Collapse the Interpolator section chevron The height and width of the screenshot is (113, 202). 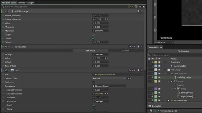coord(3,47)
